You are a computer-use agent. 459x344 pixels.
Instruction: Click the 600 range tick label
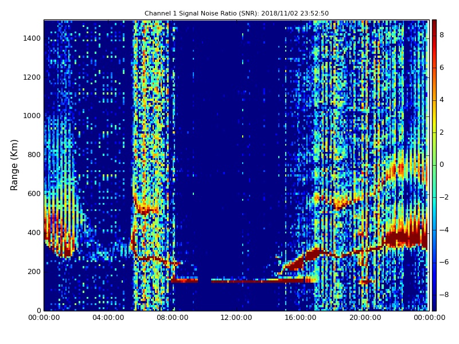point(34,194)
